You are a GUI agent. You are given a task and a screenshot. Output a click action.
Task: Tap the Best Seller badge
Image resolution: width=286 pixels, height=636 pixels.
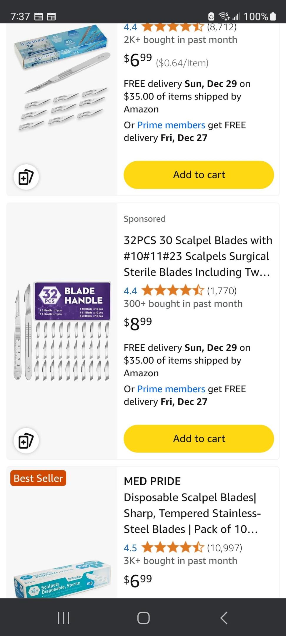tap(38, 478)
